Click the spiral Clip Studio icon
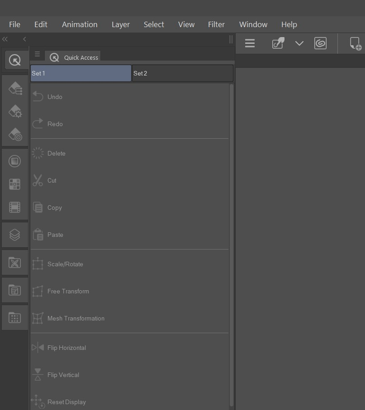365x410 pixels. click(x=320, y=43)
